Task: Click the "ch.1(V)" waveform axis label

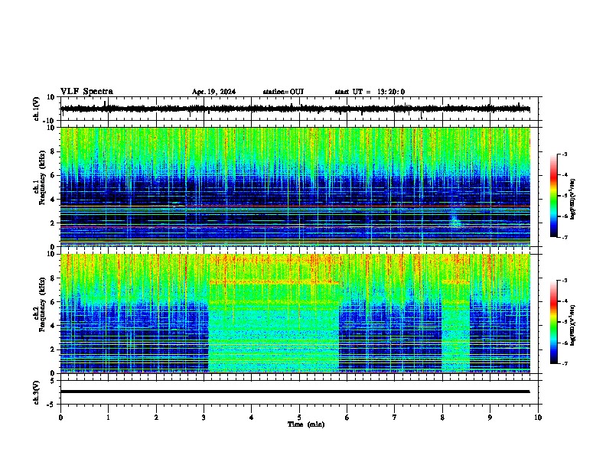Action: click(x=37, y=109)
